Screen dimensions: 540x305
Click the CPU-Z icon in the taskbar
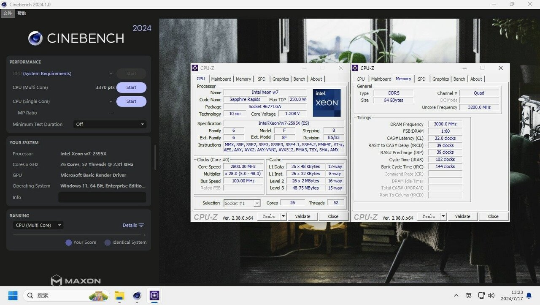tap(154, 295)
